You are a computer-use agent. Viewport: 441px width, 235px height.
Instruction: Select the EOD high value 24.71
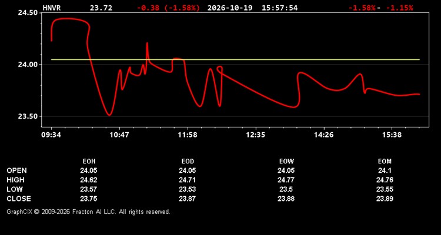pyautogui.click(x=188, y=180)
